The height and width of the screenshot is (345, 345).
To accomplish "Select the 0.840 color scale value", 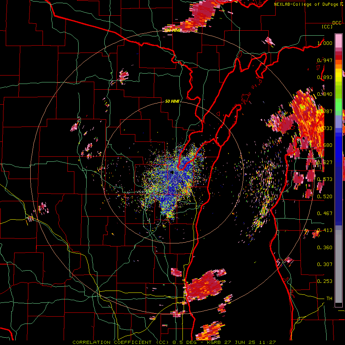I will 325,94.
